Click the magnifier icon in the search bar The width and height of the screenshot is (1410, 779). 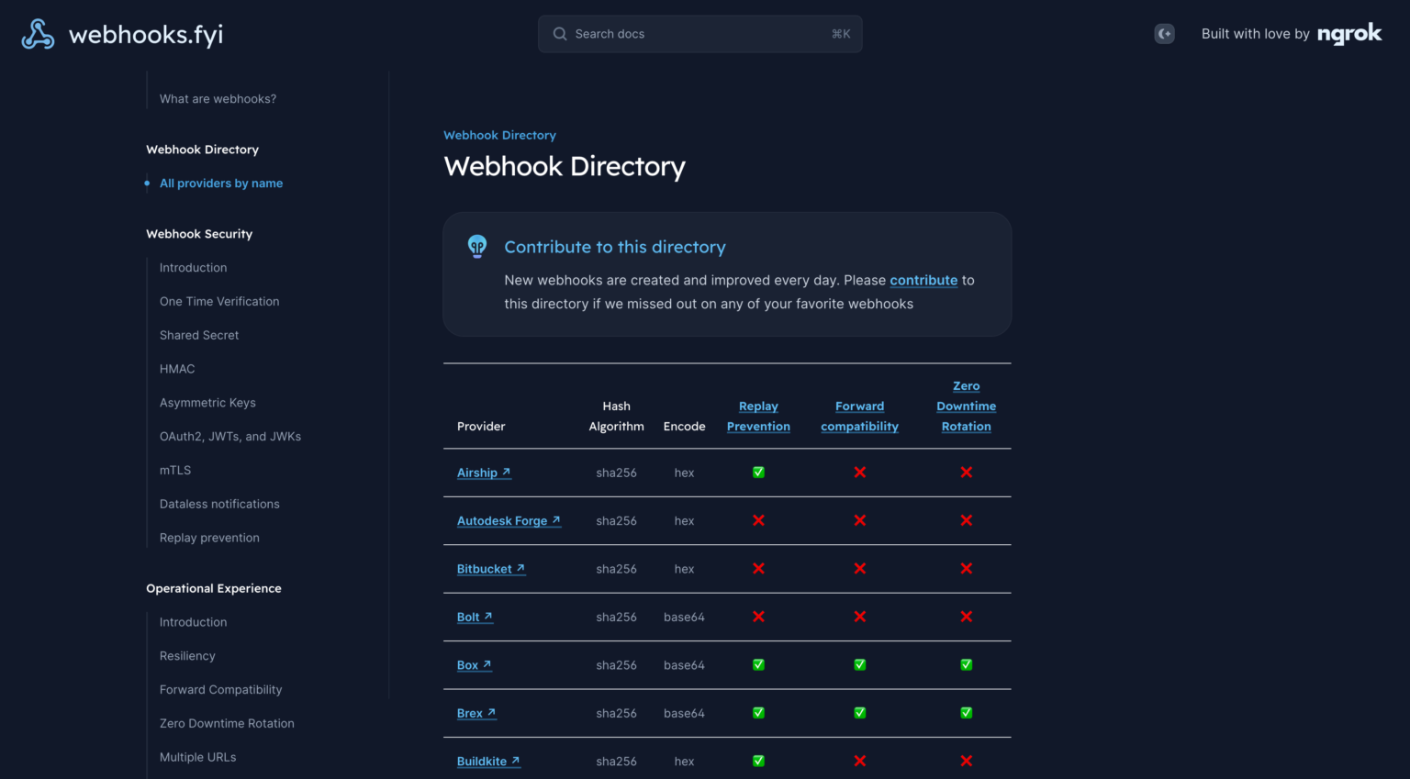[x=560, y=33]
